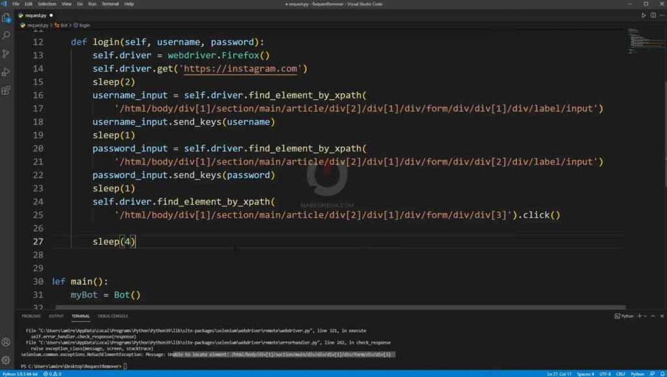Click the minimap code overview
The width and height of the screenshot is (667, 377).
pyautogui.click(x=646, y=41)
